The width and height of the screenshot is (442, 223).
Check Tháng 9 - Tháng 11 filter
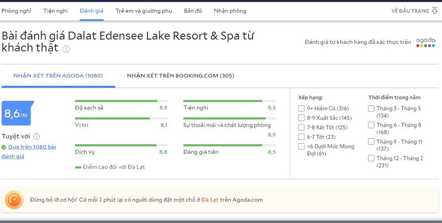pyautogui.click(x=371, y=142)
